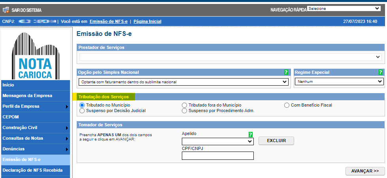Expand the Apelido combo box

tap(217, 141)
